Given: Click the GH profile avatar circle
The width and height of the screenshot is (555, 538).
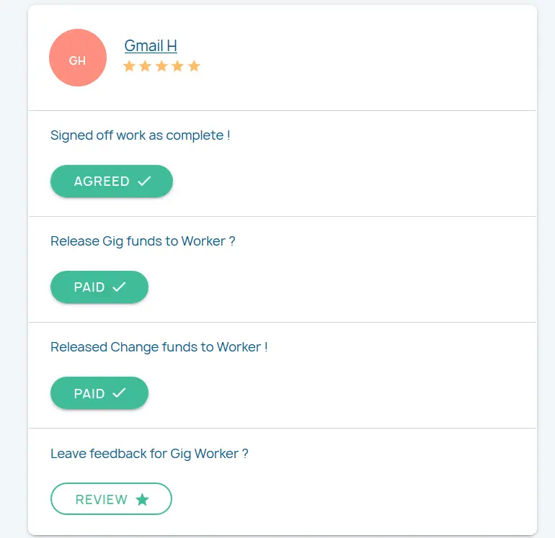Looking at the screenshot, I should tap(78, 58).
